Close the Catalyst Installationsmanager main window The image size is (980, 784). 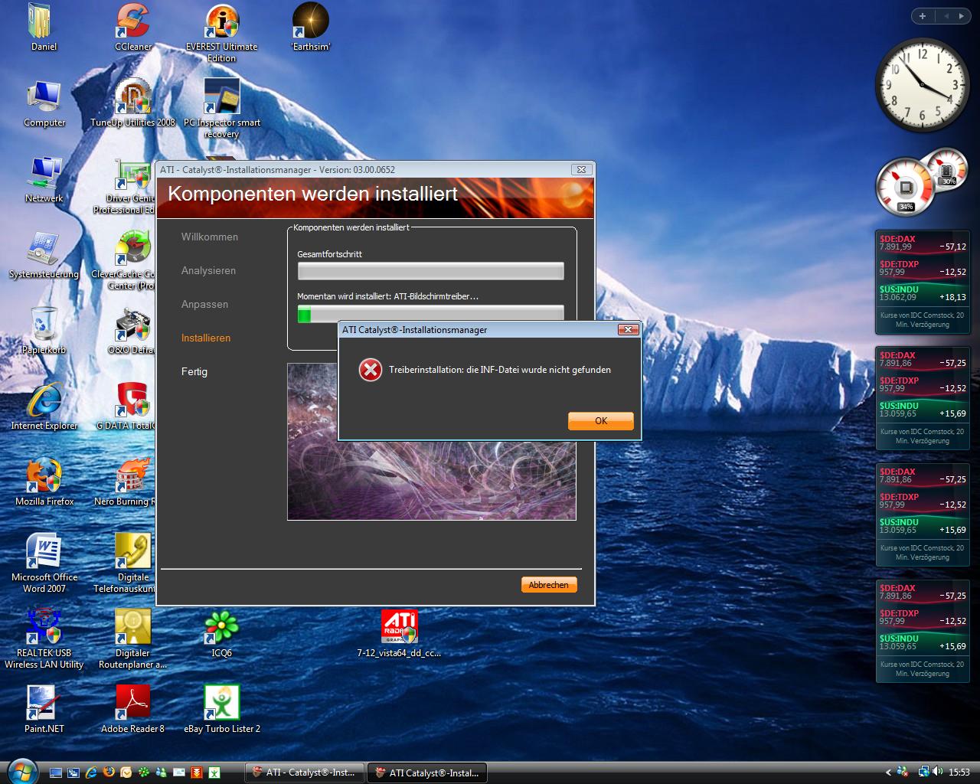pos(581,169)
